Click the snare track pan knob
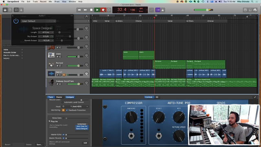 tap(86, 56)
